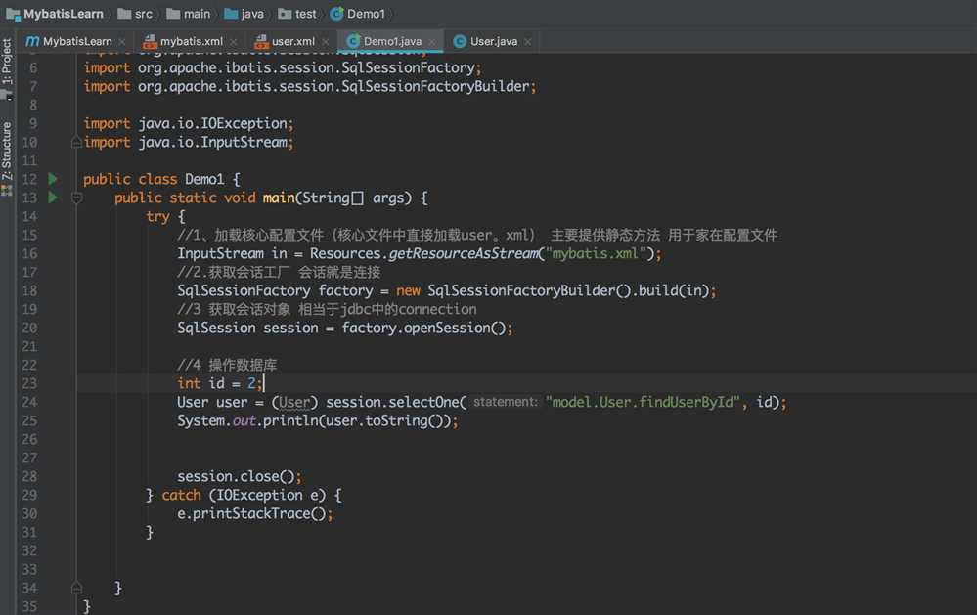Click Maven icon on MybatisLearn tab
The height and width of the screenshot is (615, 977).
click(x=32, y=41)
